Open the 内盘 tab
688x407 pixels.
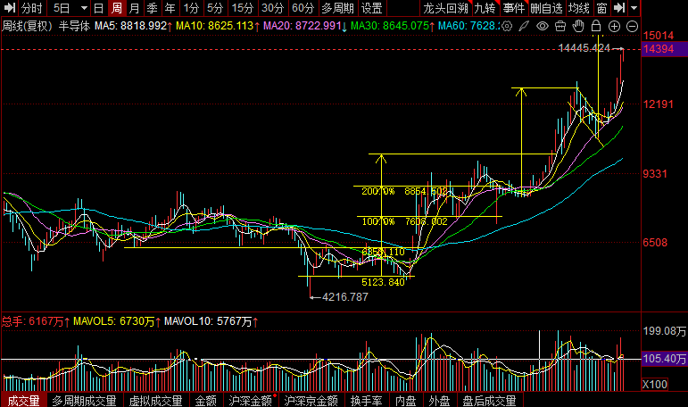point(405,401)
